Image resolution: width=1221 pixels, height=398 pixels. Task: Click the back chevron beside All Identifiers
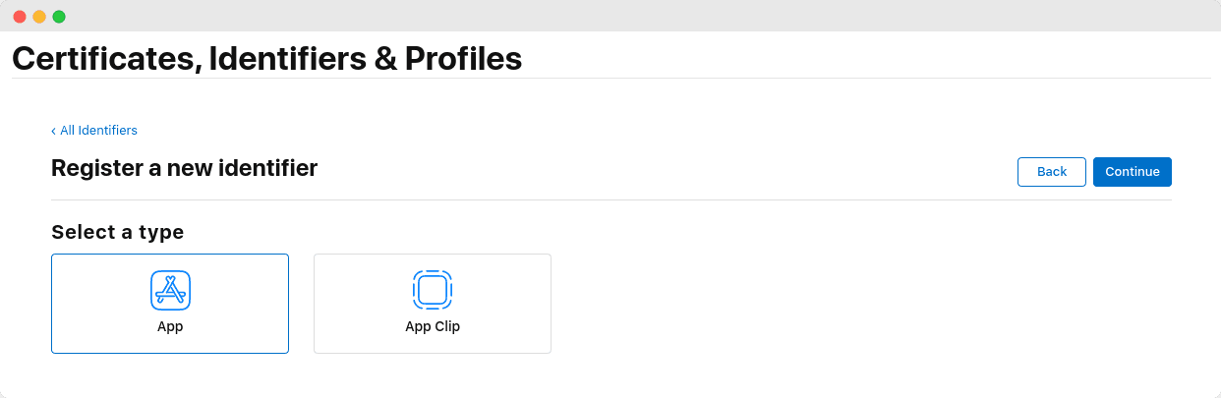click(53, 131)
